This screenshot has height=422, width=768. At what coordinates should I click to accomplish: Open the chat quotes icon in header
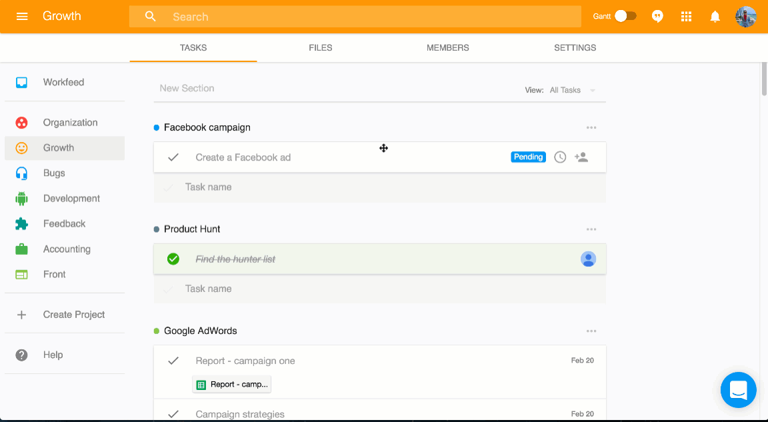point(657,17)
